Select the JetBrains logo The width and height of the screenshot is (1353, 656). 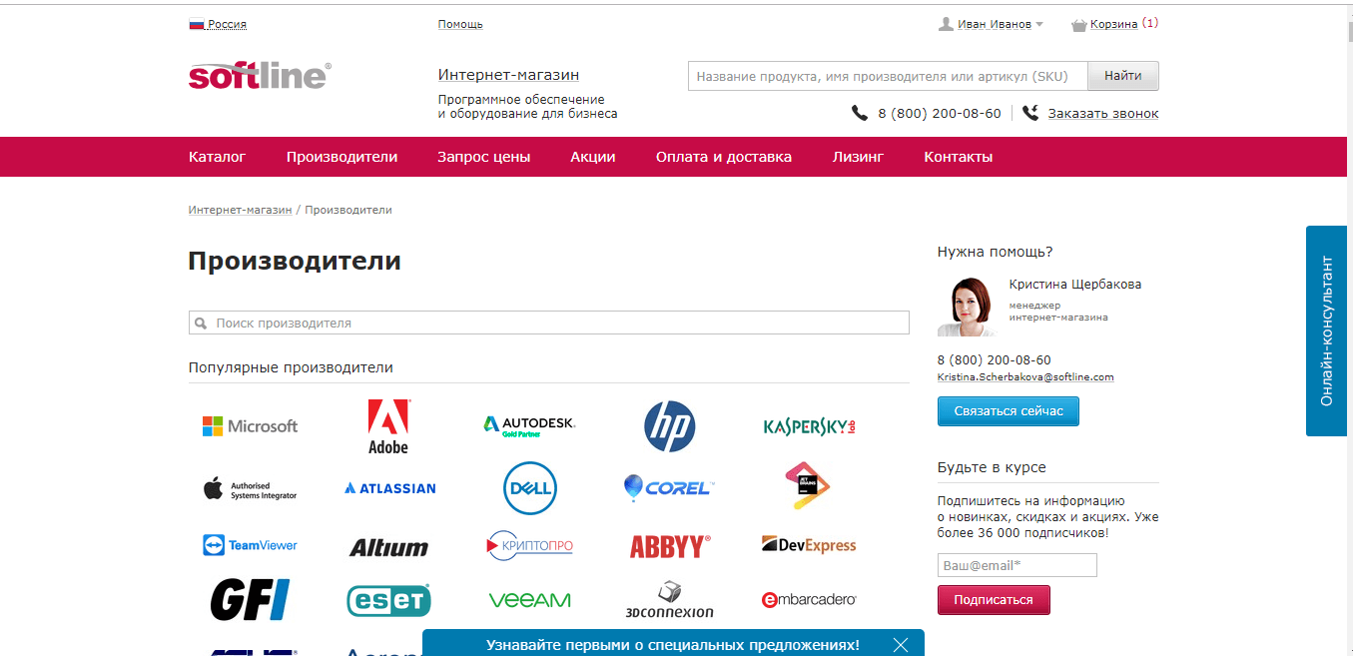(808, 486)
